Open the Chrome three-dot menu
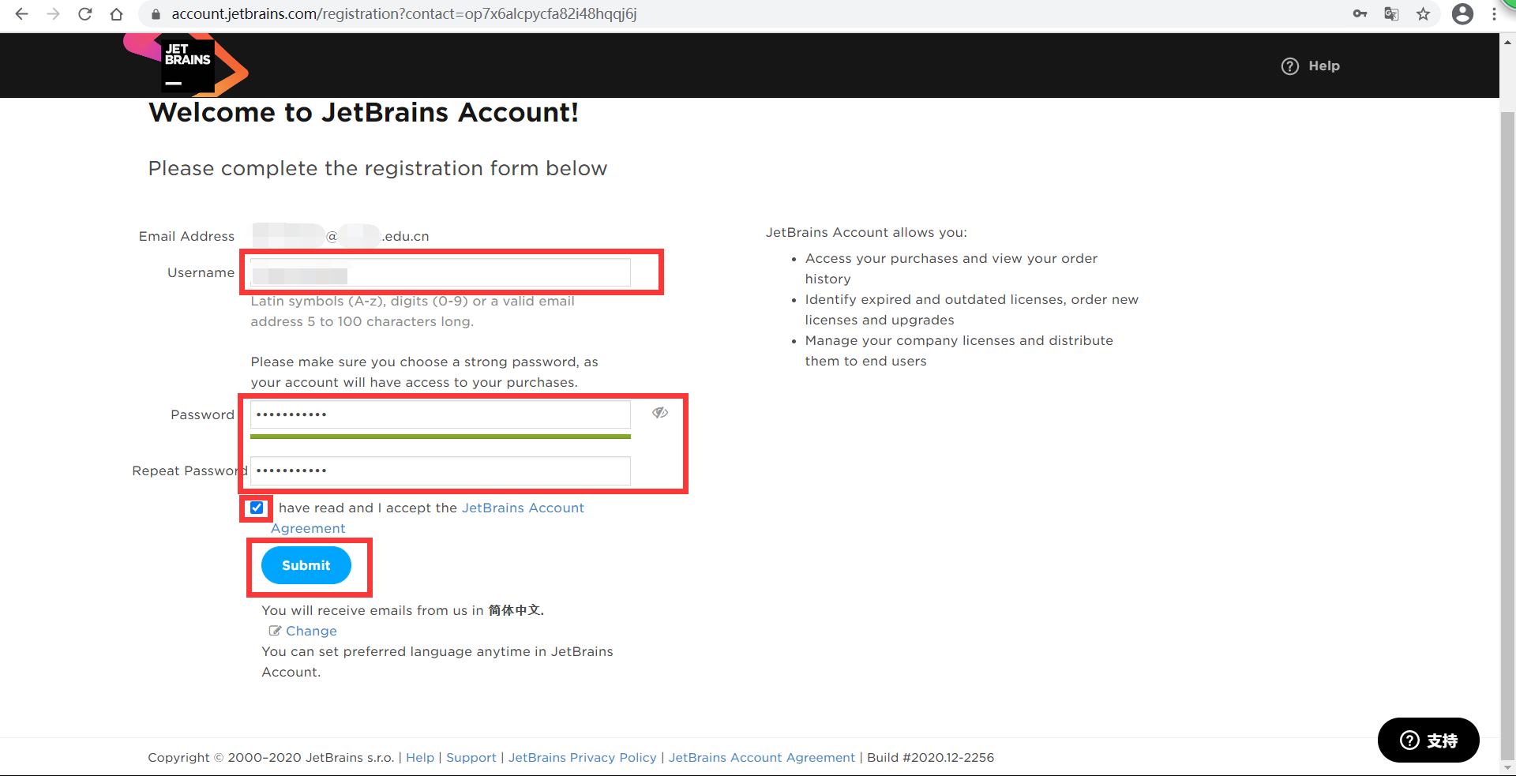Image resolution: width=1516 pixels, height=776 pixels. (x=1494, y=14)
